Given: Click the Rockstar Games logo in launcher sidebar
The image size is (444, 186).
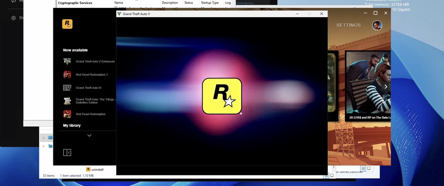Looking at the screenshot, I should (x=67, y=24).
